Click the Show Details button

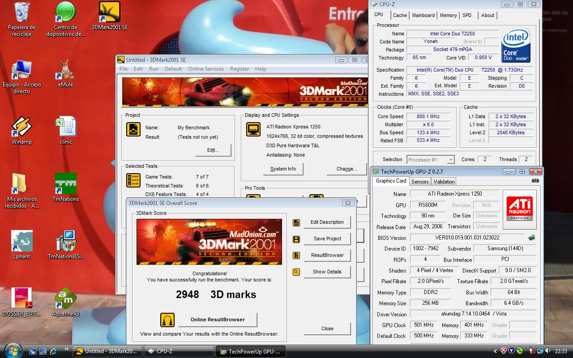[x=327, y=272]
